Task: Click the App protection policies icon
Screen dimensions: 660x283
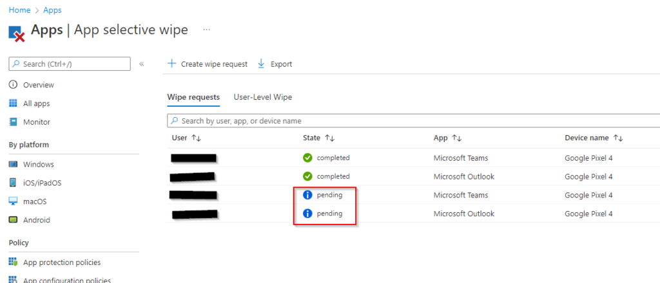Action: 13,262
